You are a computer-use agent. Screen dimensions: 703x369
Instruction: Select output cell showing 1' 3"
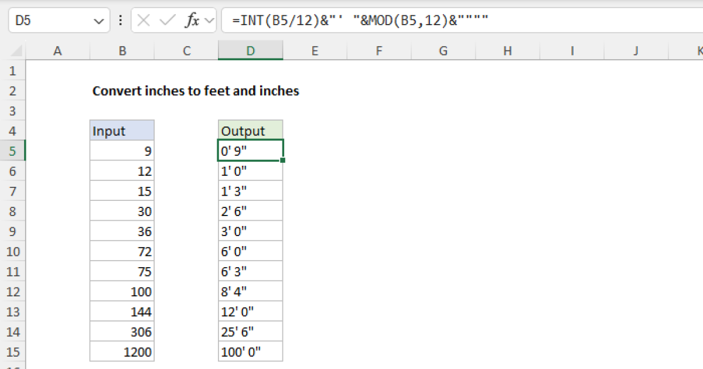coord(251,191)
